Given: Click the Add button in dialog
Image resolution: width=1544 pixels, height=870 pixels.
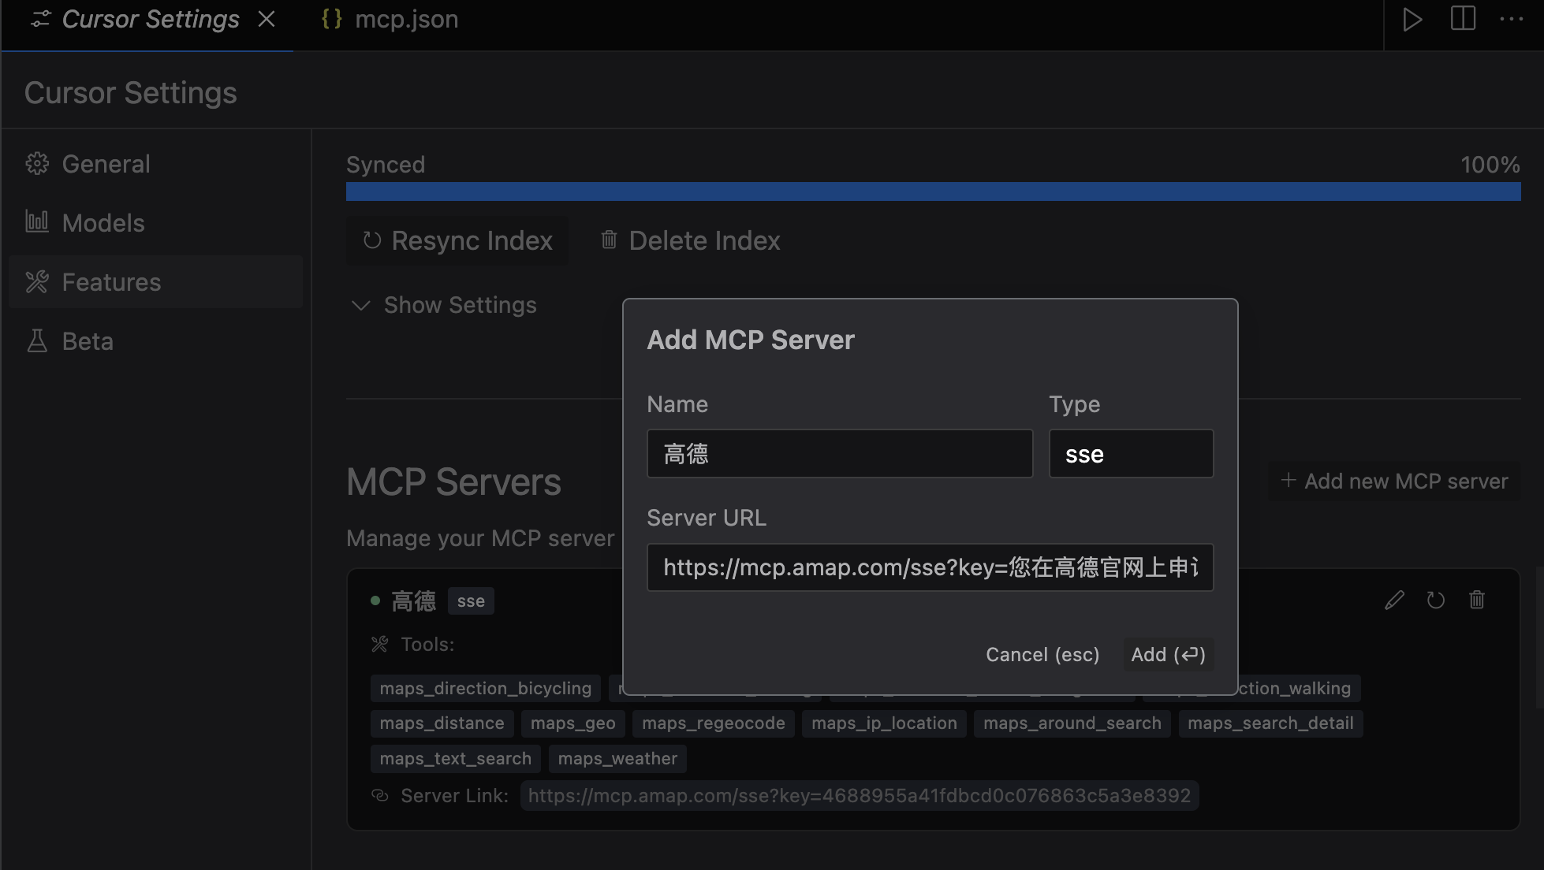Looking at the screenshot, I should pos(1168,655).
